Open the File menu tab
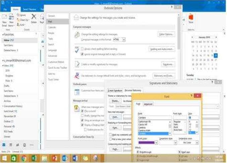 click(5, 9)
